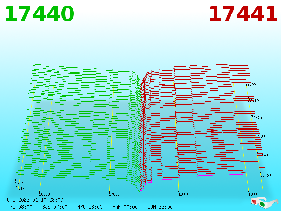Image resolution: width=281 pixels, height=211 pixels.
Task: Click the green bid price 17440
Action: pyautogui.click(x=40, y=14)
